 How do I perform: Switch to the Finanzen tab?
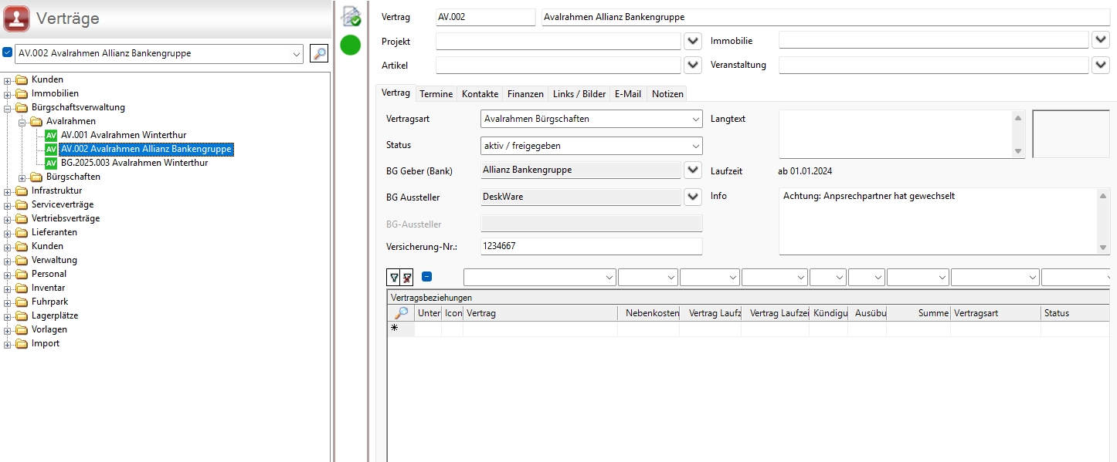tap(525, 94)
